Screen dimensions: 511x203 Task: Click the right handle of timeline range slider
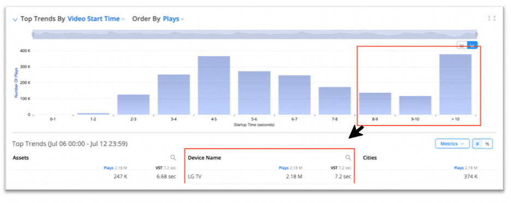tap(477, 34)
